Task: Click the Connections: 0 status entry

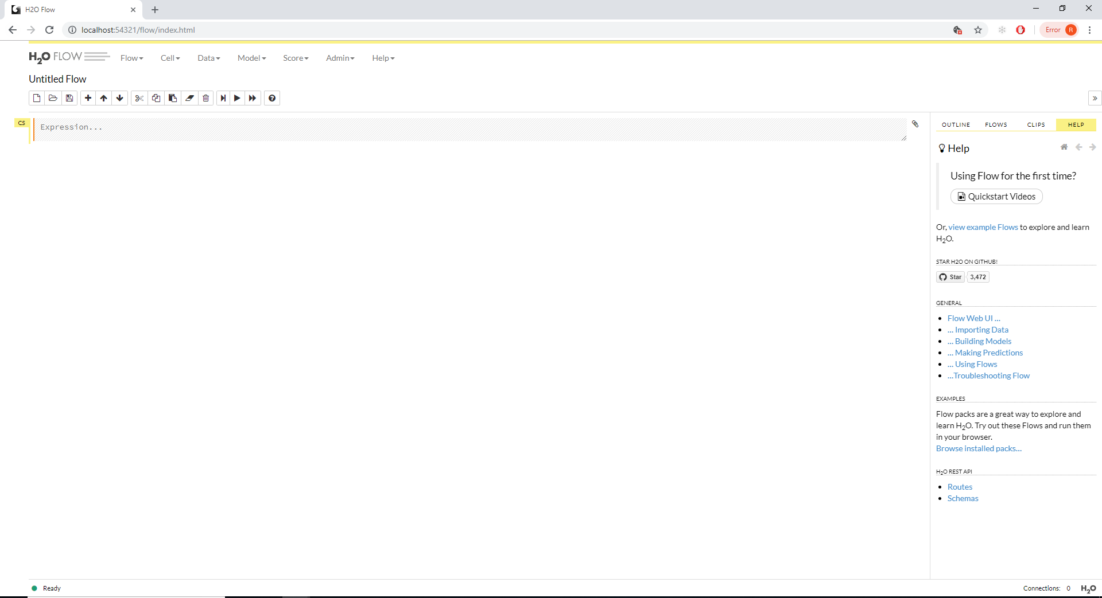Action: [1047, 588]
